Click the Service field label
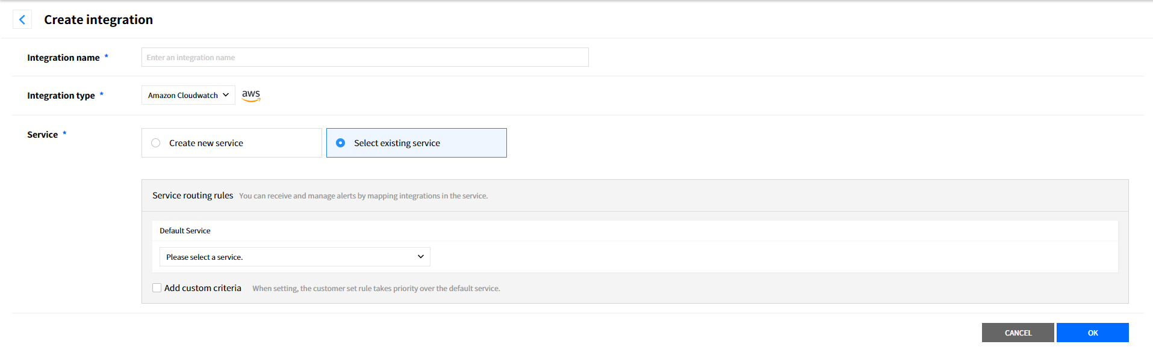The height and width of the screenshot is (353, 1153). tap(42, 135)
